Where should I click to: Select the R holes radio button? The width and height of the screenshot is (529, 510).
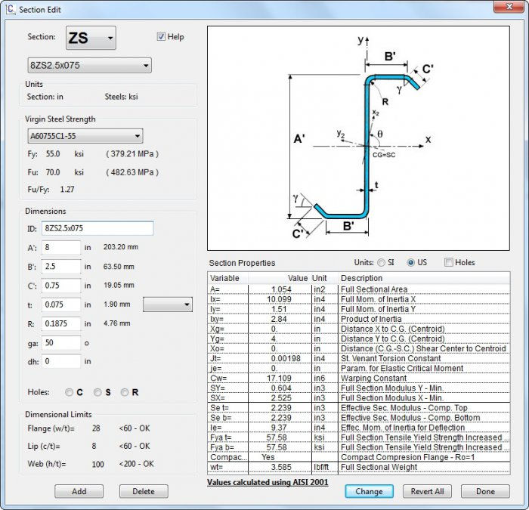(x=125, y=392)
